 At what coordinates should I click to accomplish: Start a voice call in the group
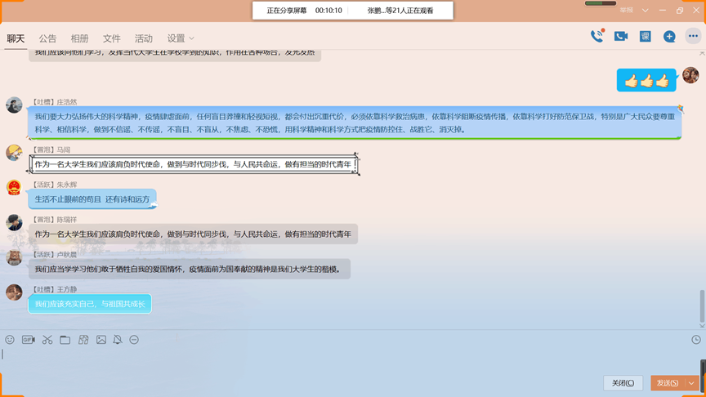[x=597, y=36]
